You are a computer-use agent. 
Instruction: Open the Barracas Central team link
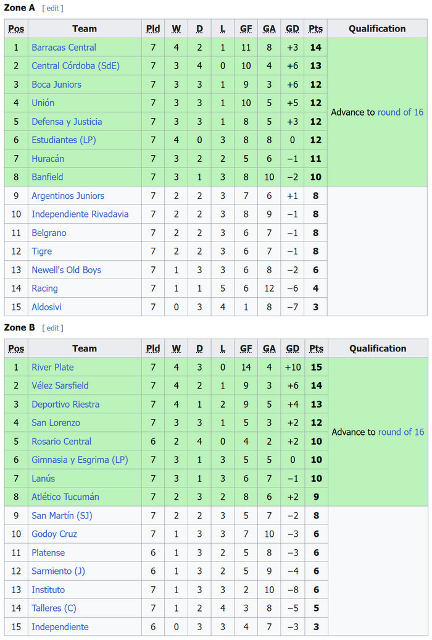64,48
